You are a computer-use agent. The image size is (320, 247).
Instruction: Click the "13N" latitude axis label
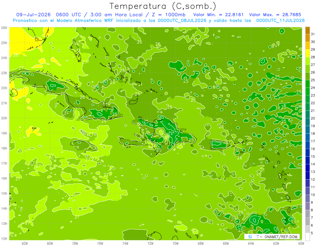4,223
